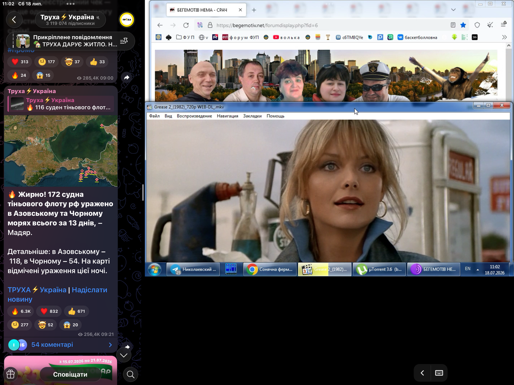Viewport: 514px width, 385px height.
Task: Open the spade card bookmark
Action: 169,37
